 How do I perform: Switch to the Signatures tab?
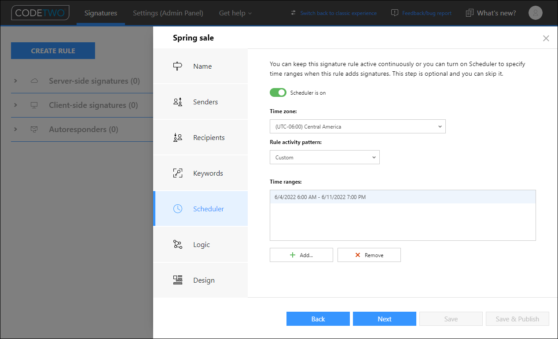(x=101, y=13)
